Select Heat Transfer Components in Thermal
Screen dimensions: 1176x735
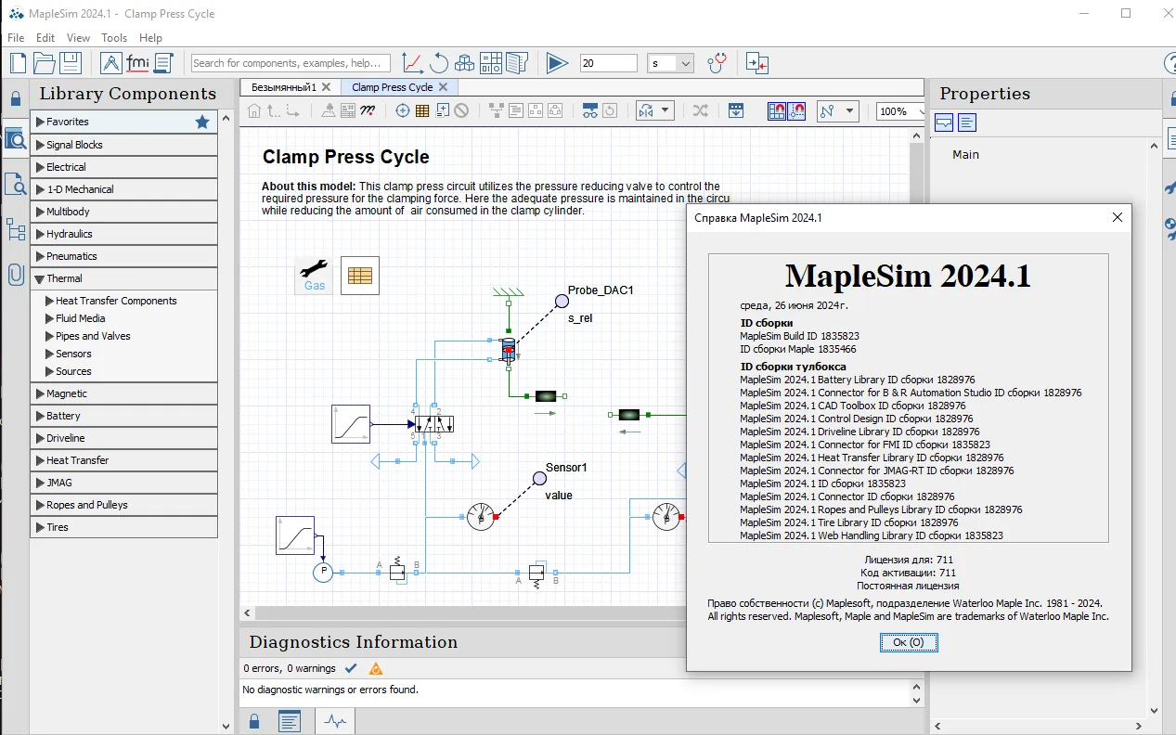[116, 301]
